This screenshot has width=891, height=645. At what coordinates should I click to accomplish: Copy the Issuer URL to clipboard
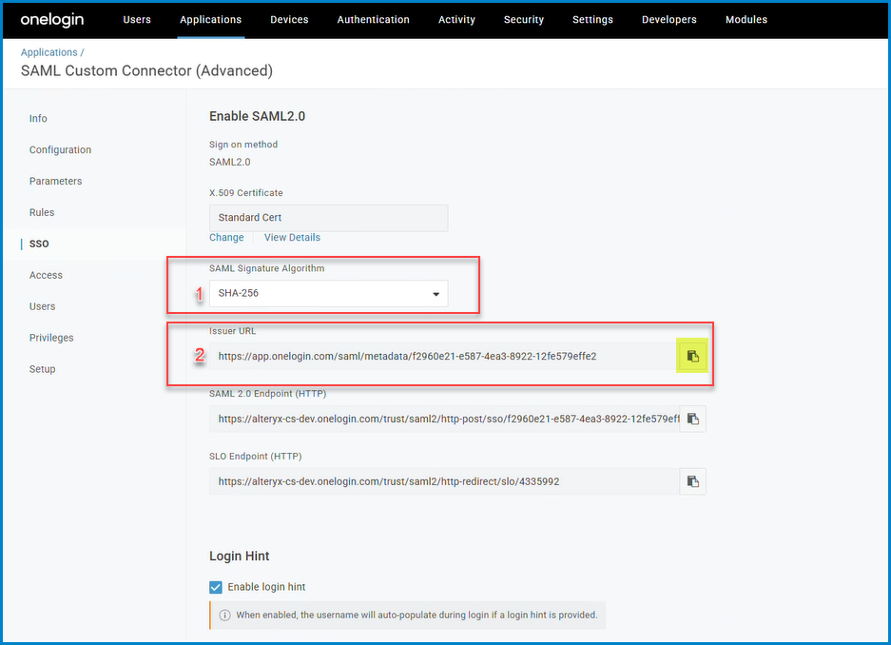click(692, 357)
